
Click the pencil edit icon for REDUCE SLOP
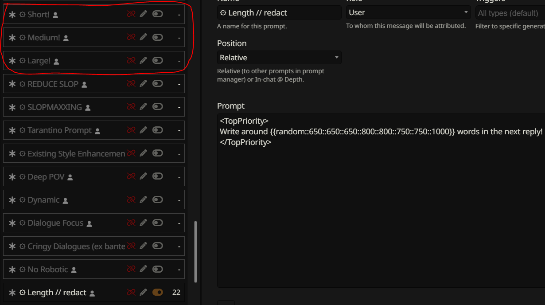point(143,84)
